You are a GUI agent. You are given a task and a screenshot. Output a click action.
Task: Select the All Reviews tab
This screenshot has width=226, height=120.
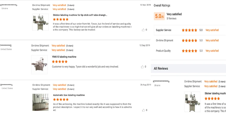[x=161, y=68]
